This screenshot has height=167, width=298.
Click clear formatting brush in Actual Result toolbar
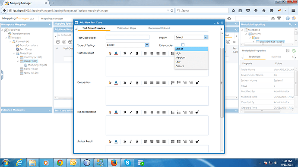pyautogui.click(x=197, y=142)
